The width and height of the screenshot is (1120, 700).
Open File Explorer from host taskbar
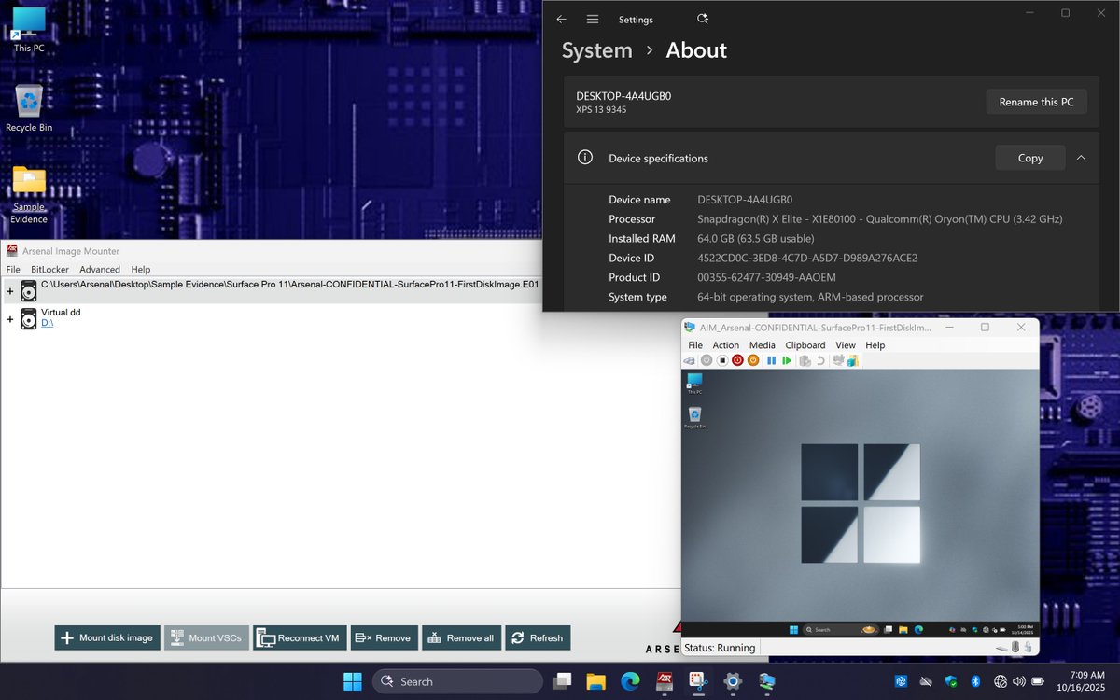(596, 681)
